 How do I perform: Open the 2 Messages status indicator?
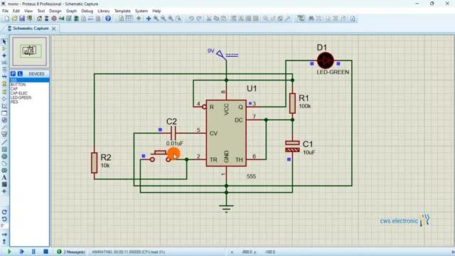71,252
